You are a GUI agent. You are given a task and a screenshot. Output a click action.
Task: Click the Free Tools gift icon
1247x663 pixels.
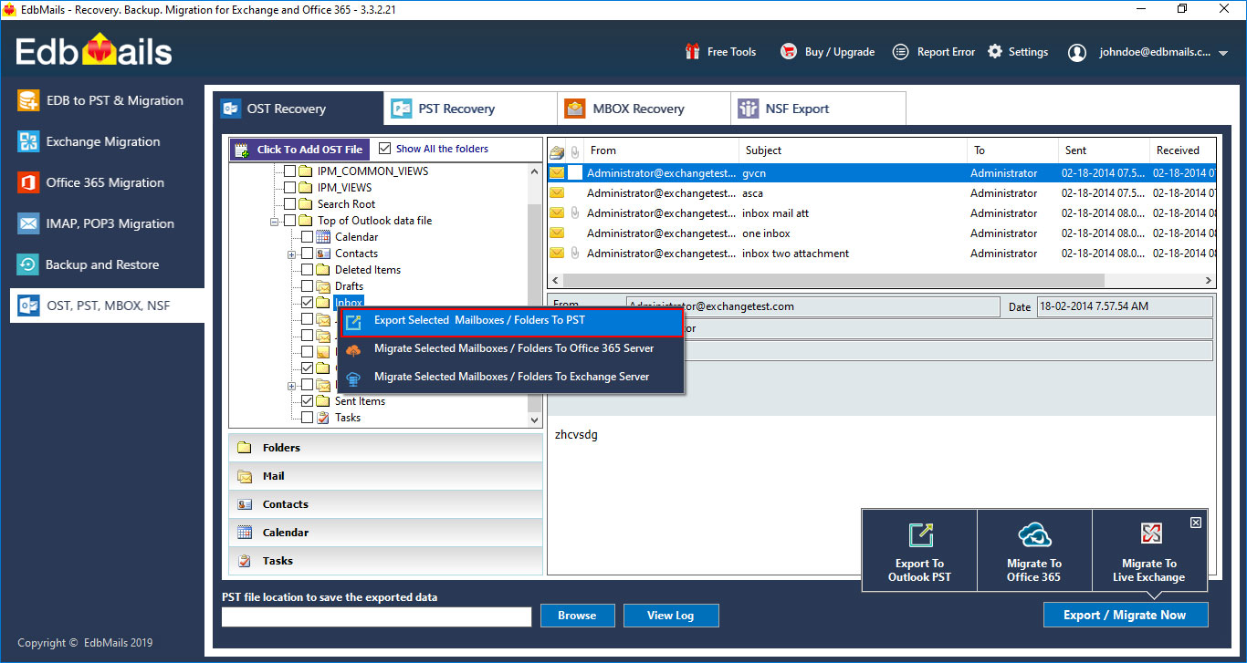(693, 52)
